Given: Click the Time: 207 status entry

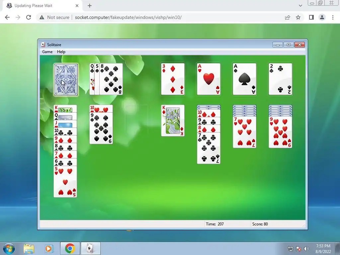Looking at the screenshot, I should (x=215, y=224).
